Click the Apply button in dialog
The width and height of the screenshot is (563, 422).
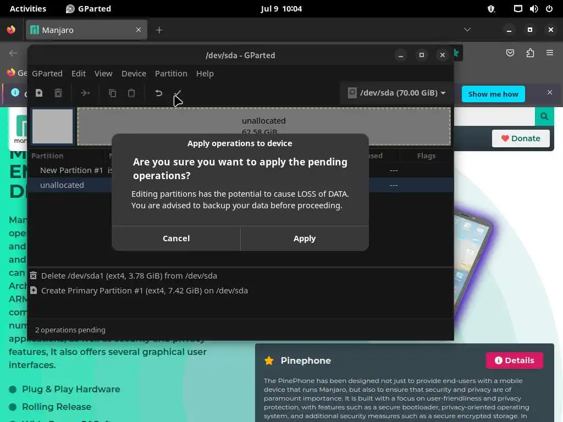(x=305, y=238)
